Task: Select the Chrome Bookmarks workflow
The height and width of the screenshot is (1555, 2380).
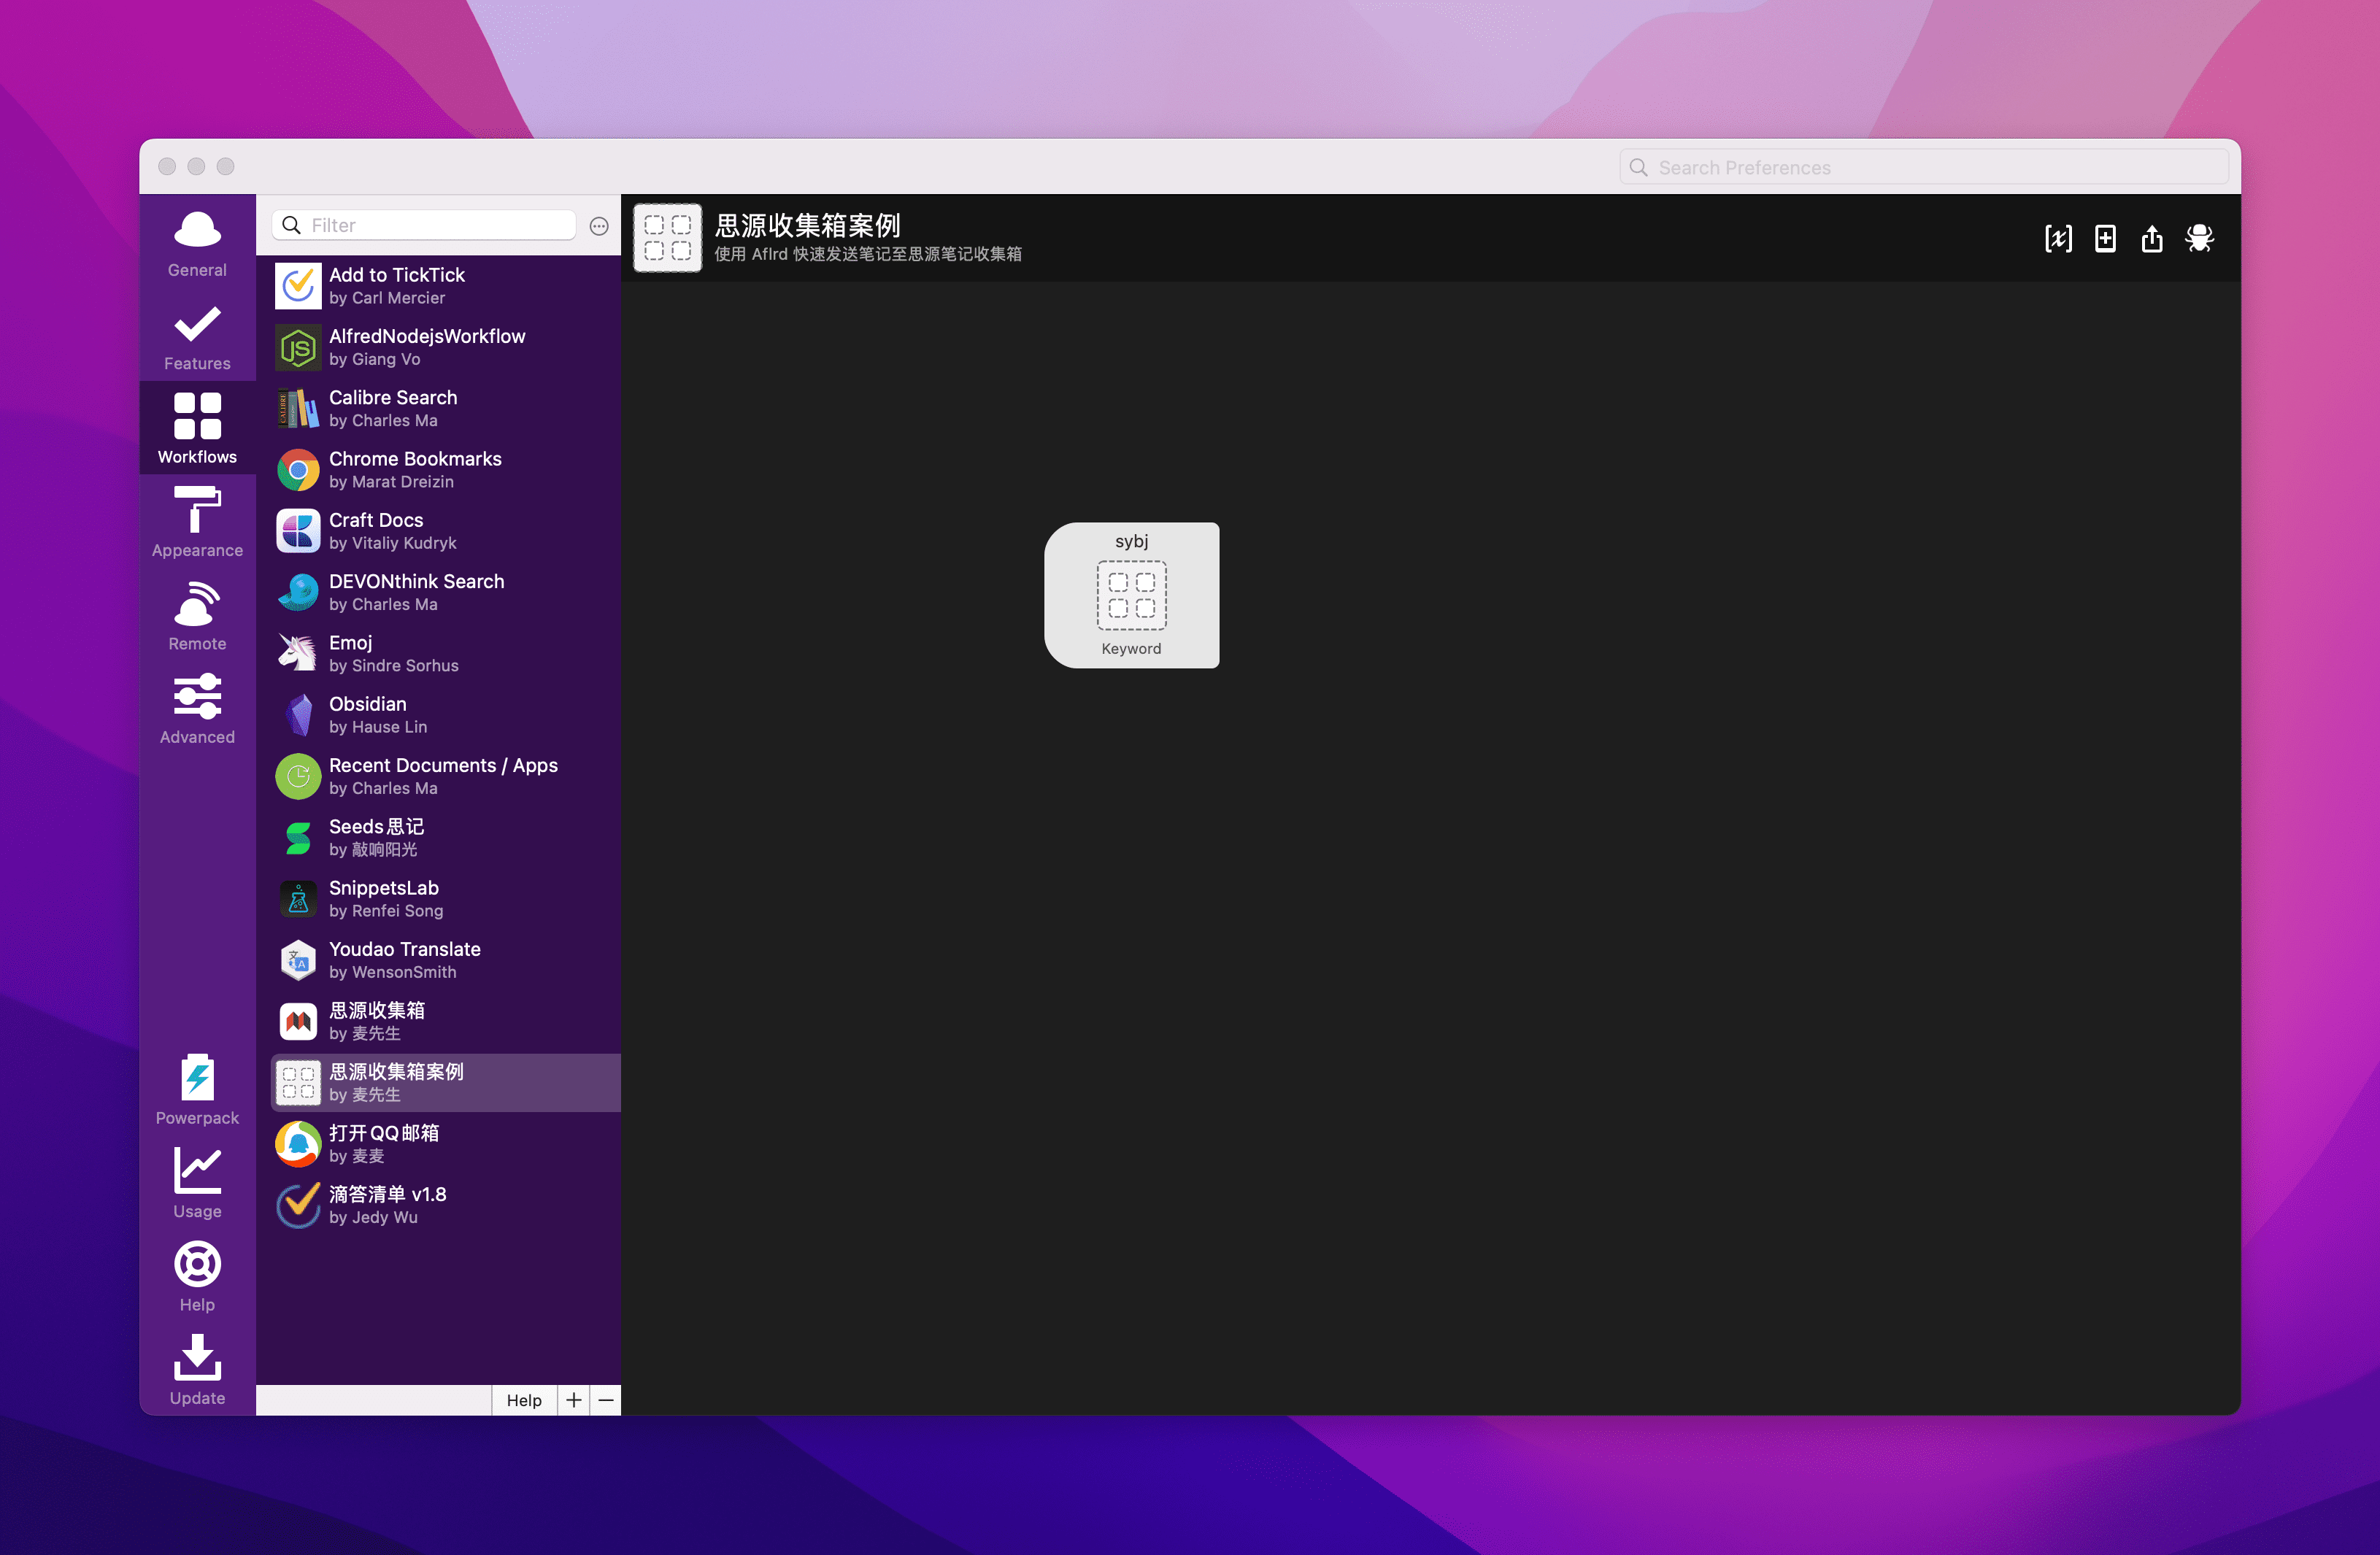Action: click(x=446, y=470)
